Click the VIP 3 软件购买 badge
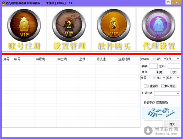 114,29
